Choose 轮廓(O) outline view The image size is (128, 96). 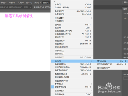[x=72, y=4]
